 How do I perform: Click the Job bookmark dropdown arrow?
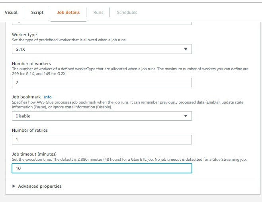185,116
